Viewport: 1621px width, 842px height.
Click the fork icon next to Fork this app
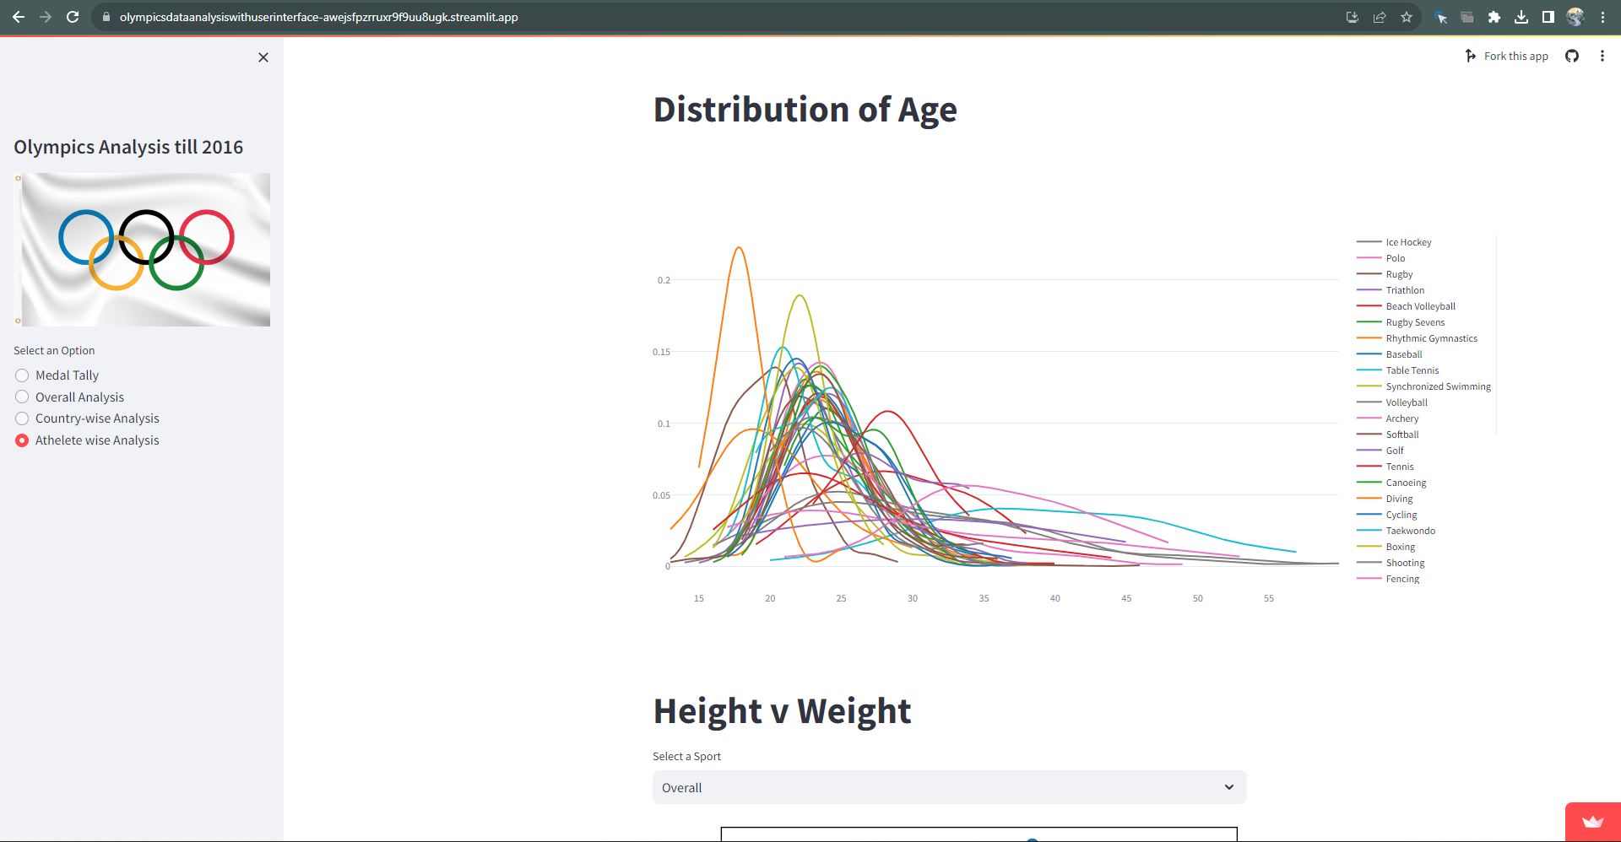(1471, 56)
